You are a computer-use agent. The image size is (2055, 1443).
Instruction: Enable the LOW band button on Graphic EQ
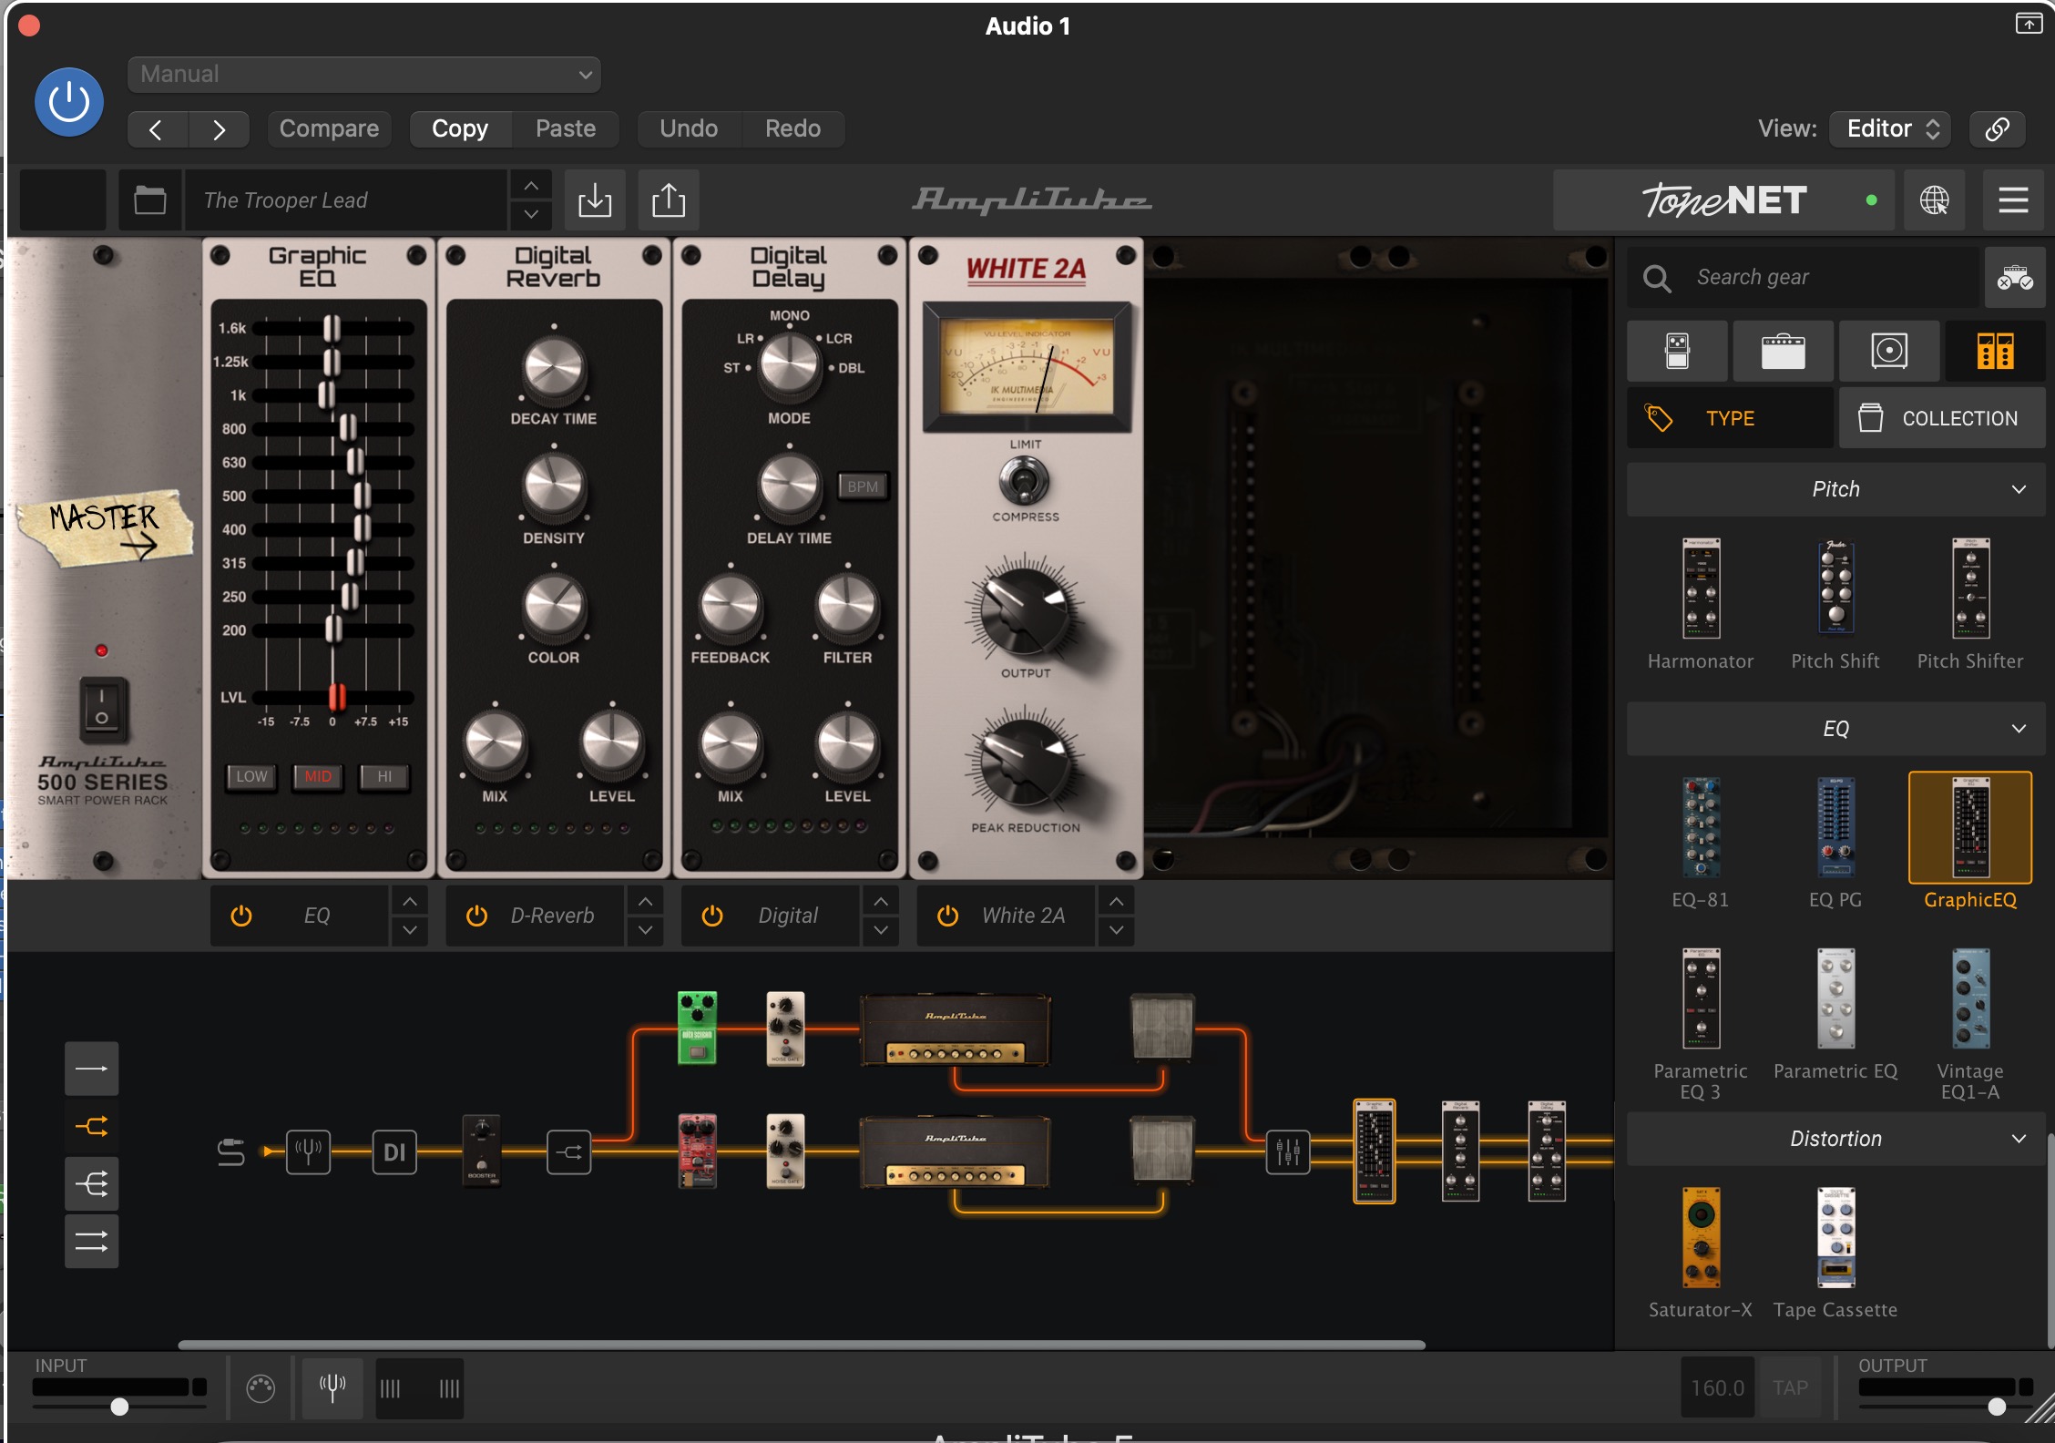(x=251, y=776)
